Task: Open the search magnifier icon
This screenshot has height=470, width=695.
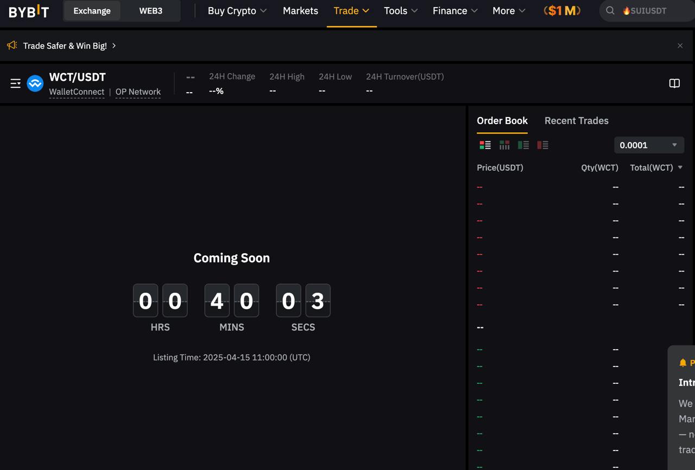Action: 610,11
